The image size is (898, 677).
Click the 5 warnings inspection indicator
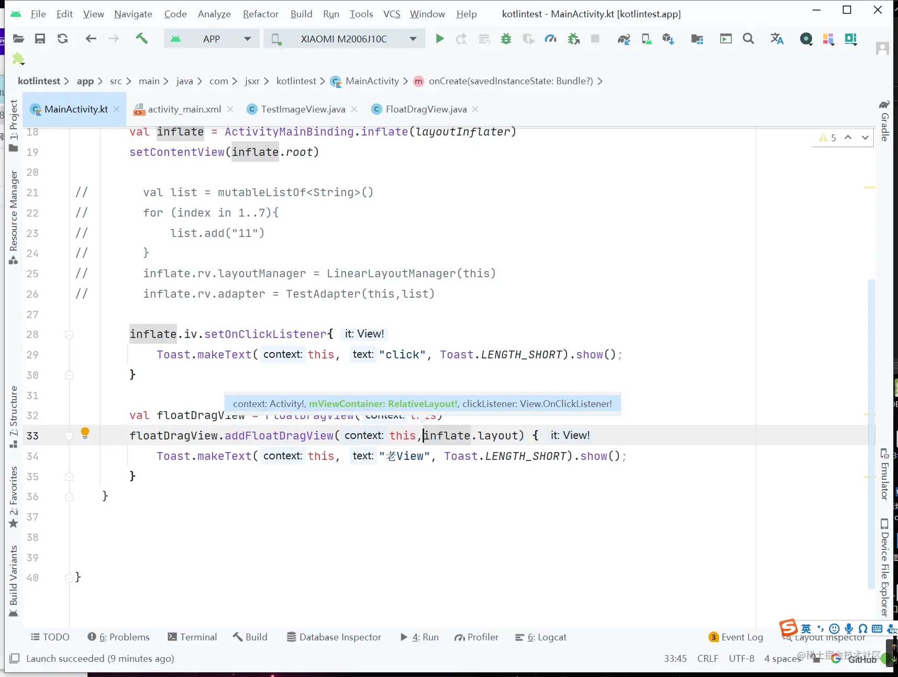(827, 138)
